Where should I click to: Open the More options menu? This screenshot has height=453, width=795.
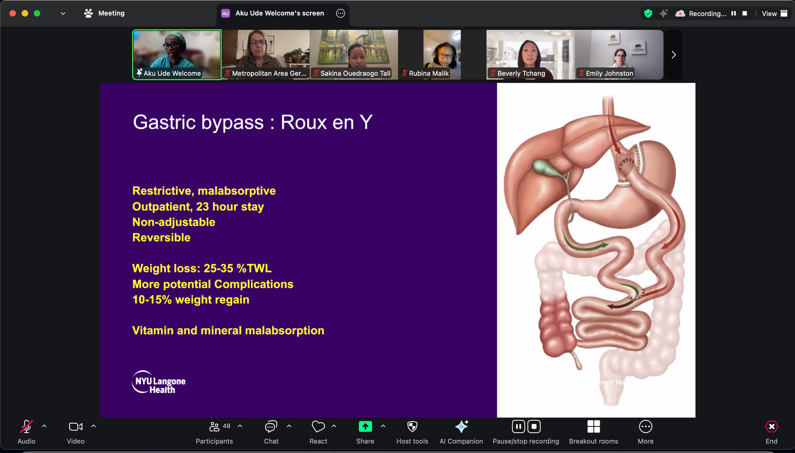646,431
